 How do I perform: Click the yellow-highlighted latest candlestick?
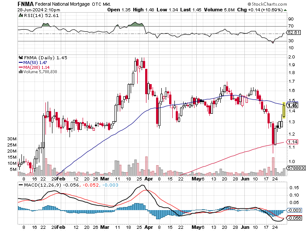coord(284,110)
